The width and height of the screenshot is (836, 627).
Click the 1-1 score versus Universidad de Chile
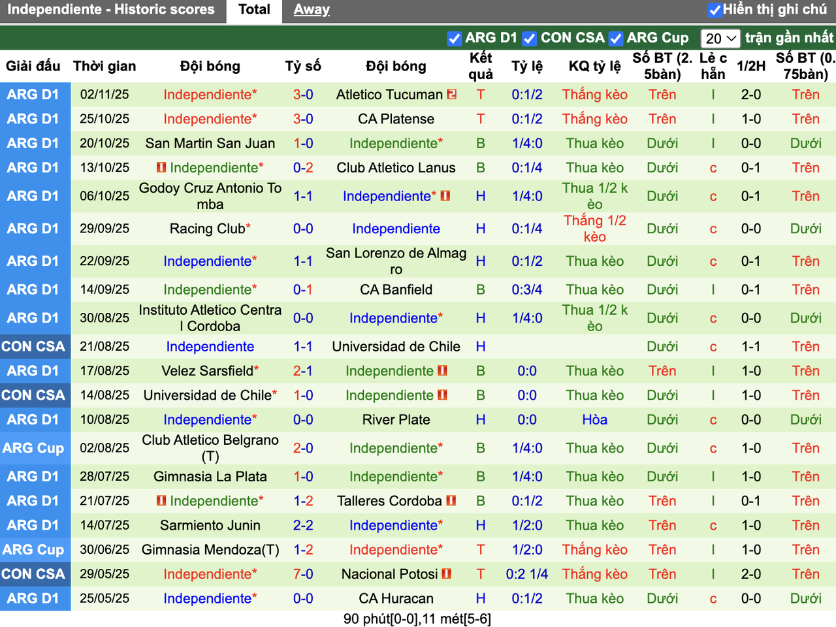pos(303,347)
